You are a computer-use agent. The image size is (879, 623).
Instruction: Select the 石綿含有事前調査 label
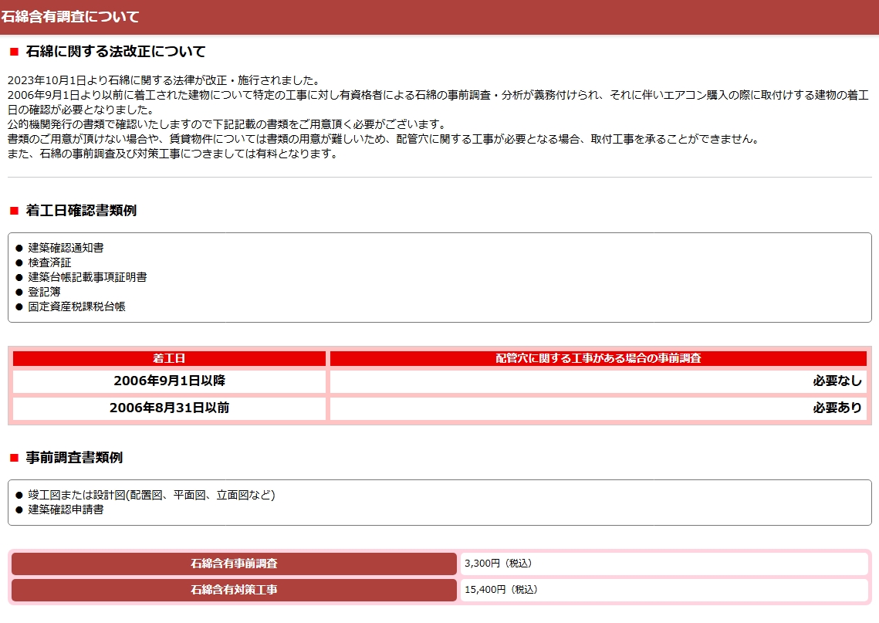[234, 564]
